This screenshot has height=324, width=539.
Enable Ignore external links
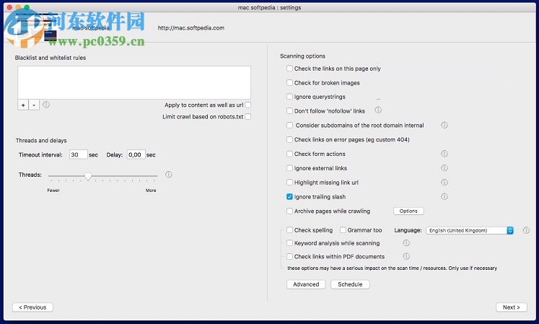[x=289, y=168]
